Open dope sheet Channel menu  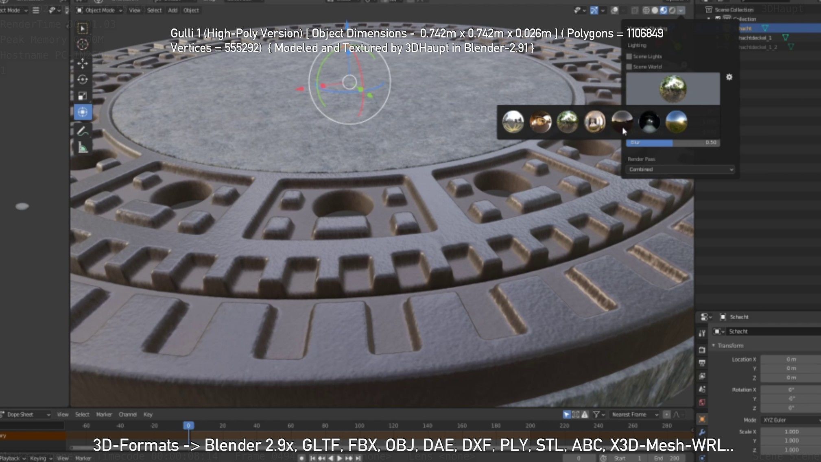coord(127,414)
